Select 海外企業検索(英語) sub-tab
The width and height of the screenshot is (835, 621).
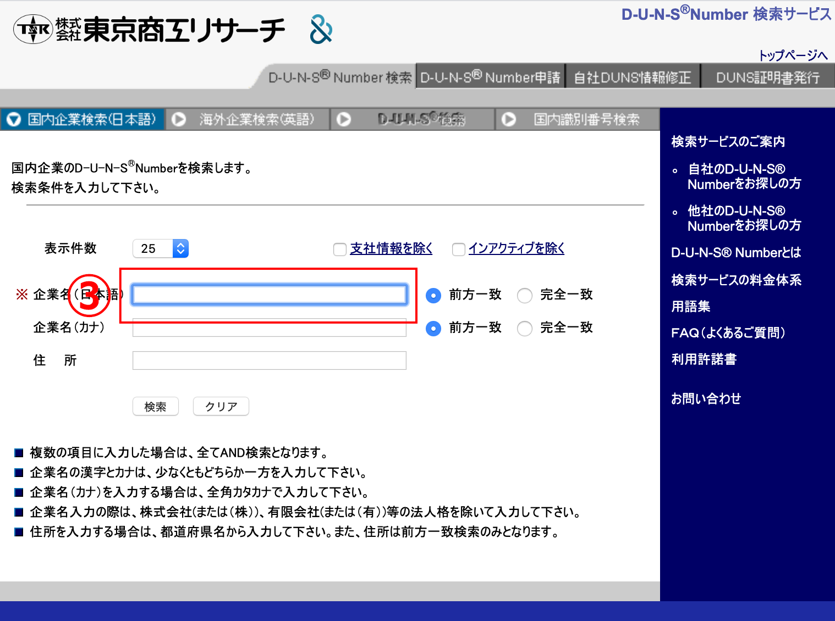248,119
